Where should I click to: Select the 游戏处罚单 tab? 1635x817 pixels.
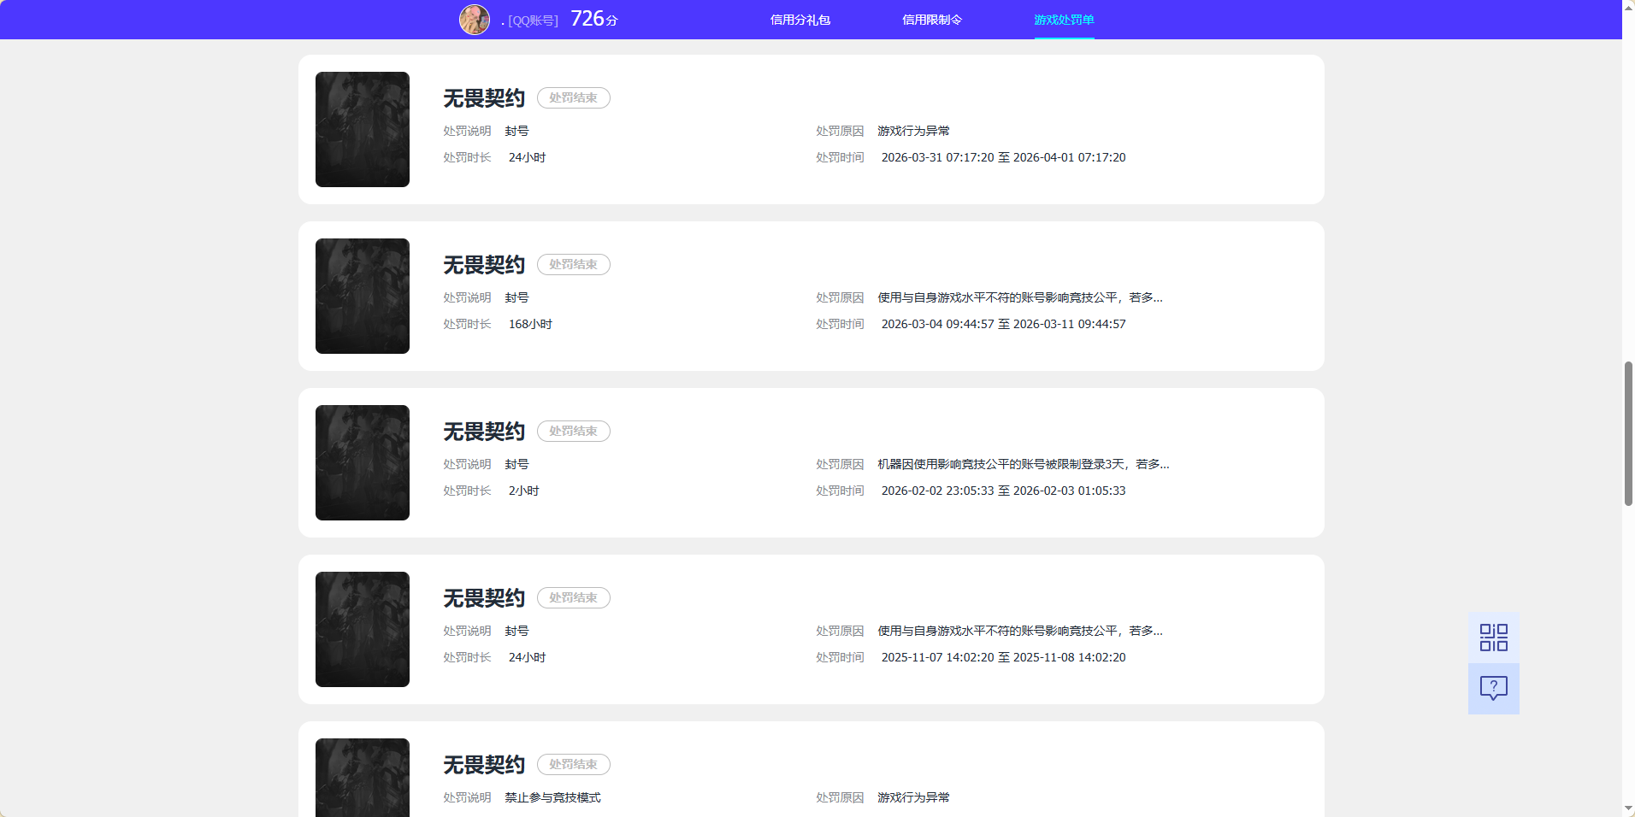click(1064, 20)
